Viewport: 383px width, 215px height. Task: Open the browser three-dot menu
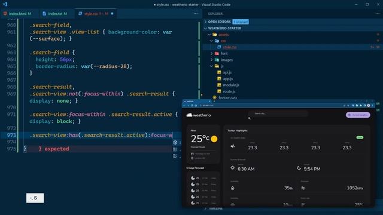click(x=372, y=106)
